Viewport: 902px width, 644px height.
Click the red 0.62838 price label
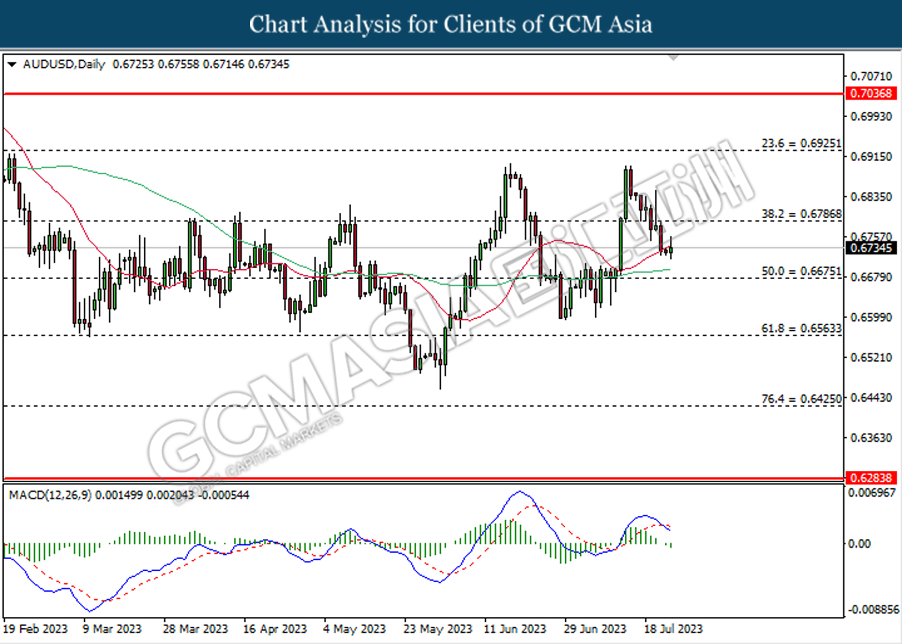tap(871, 478)
